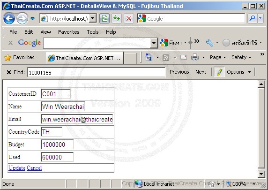The image size is (268, 190).
Task: Click the 100% zoom level button
Action: [x=241, y=184]
